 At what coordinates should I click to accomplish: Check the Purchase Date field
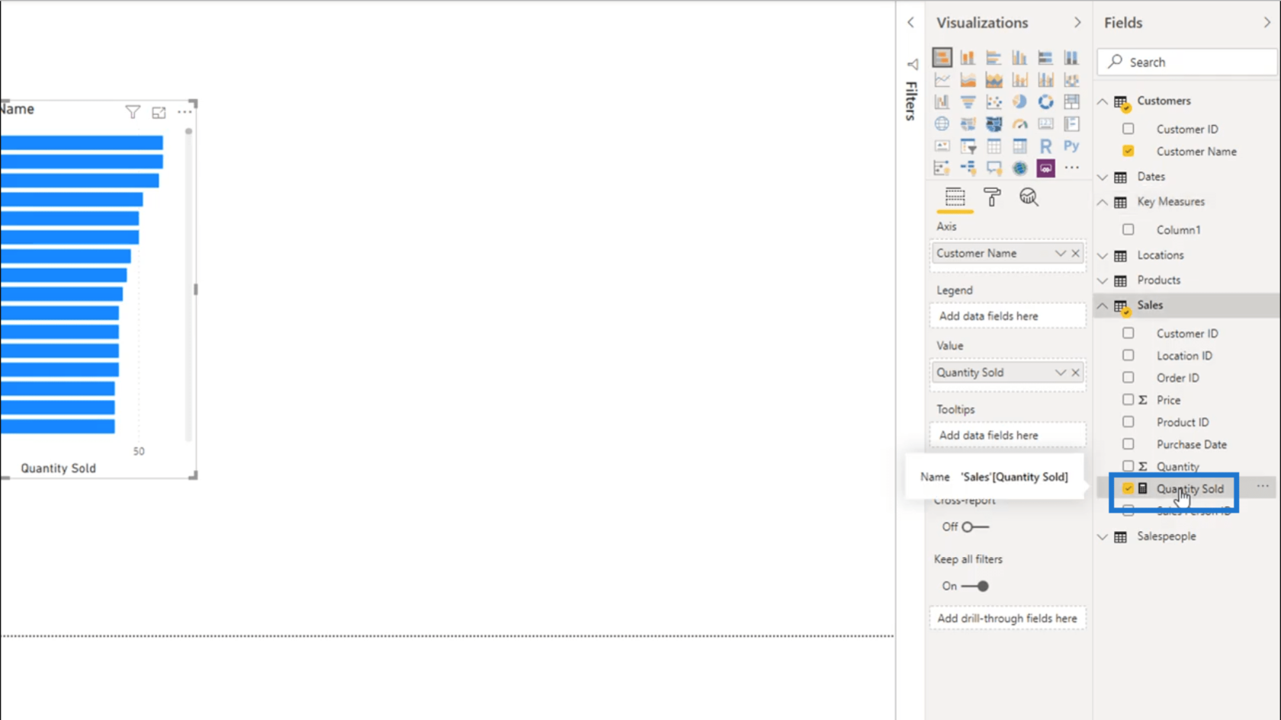tap(1128, 443)
